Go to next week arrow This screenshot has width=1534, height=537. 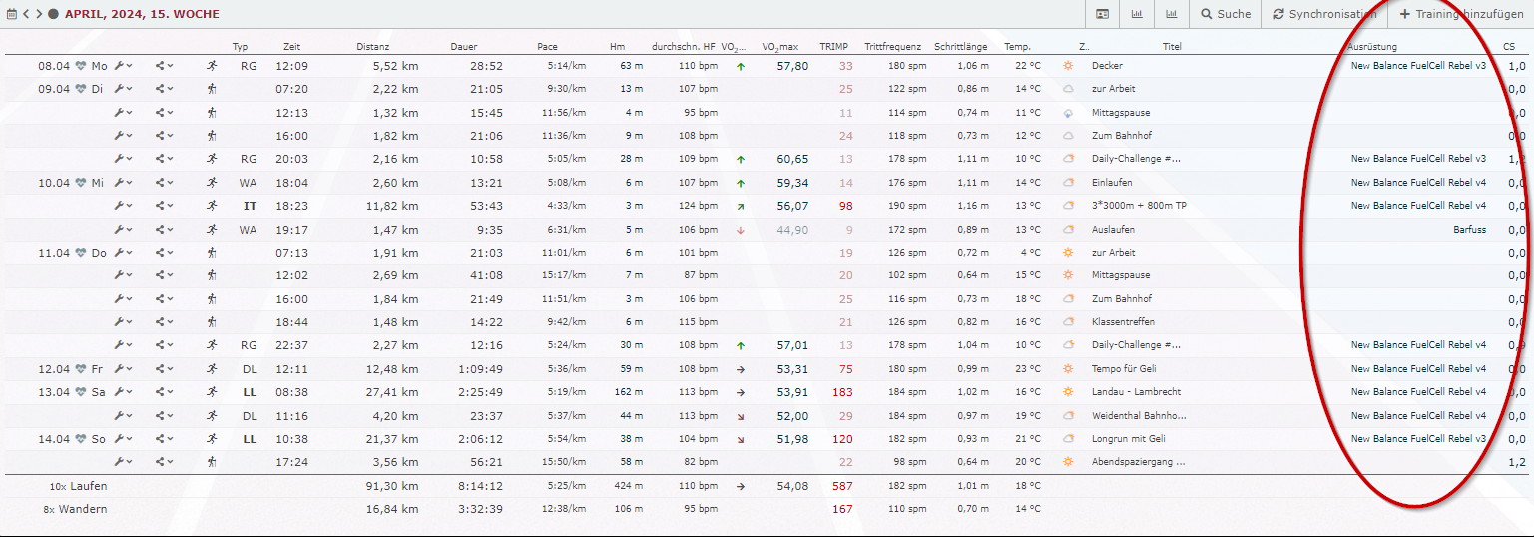click(39, 14)
